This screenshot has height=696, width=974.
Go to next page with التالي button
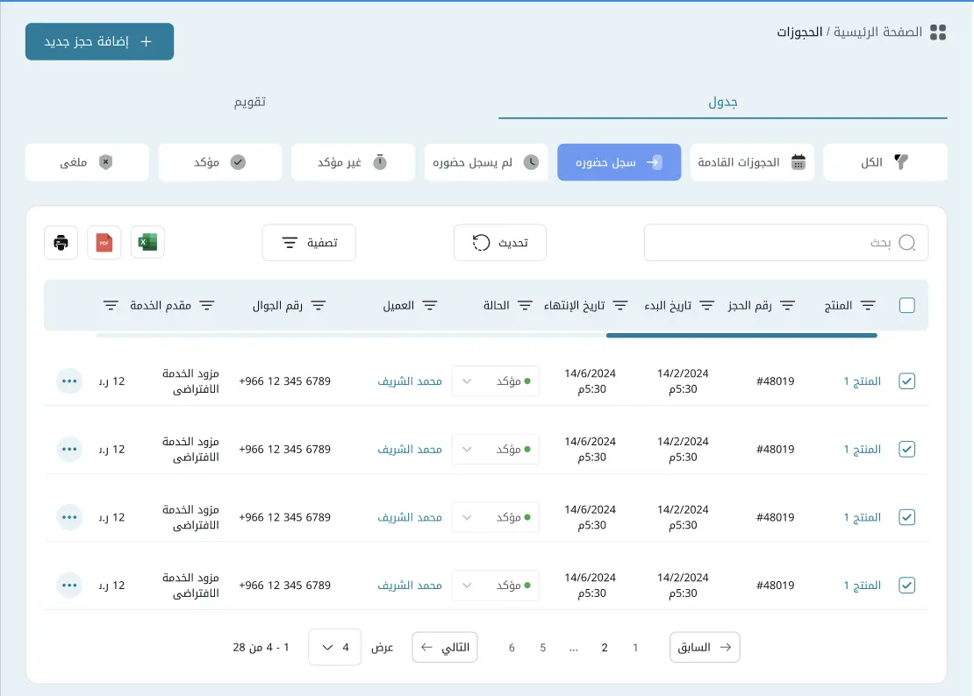tap(445, 647)
